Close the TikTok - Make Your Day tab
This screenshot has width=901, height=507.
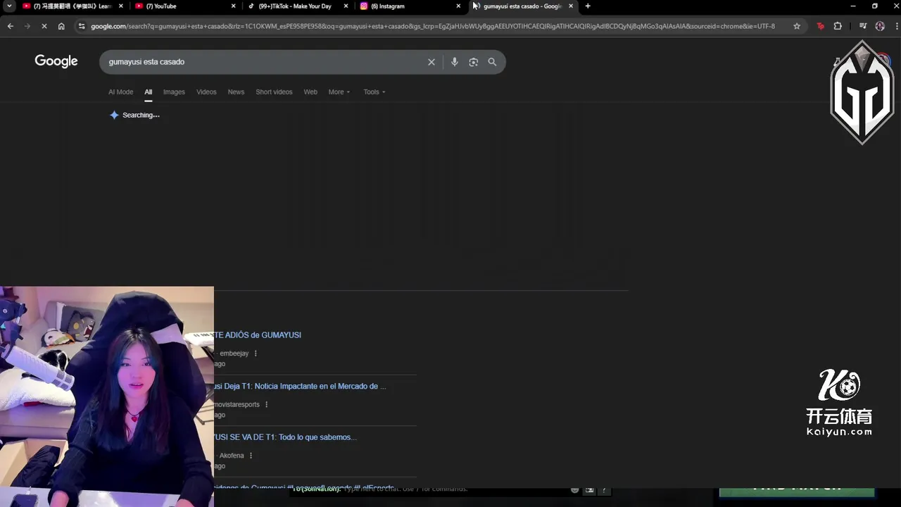click(x=346, y=6)
